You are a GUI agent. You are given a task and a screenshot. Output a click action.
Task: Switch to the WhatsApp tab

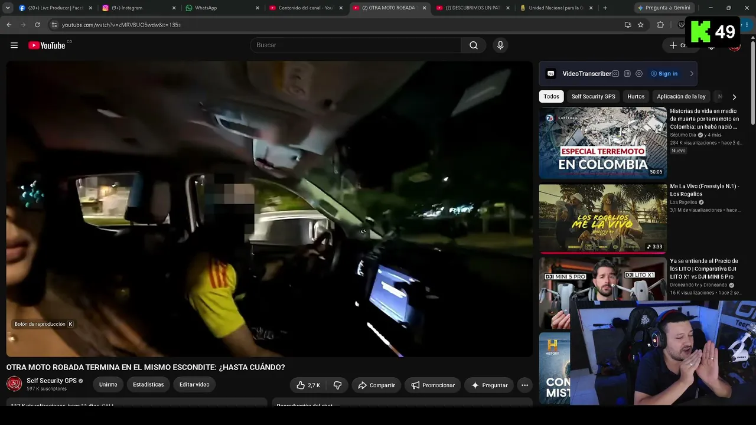223,8
